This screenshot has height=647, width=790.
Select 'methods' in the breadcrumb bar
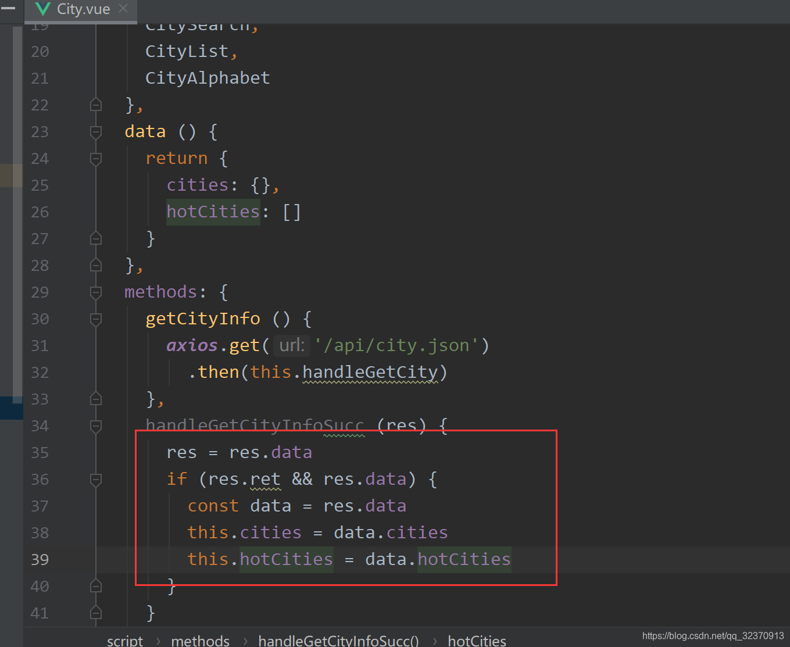pos(200,640)
